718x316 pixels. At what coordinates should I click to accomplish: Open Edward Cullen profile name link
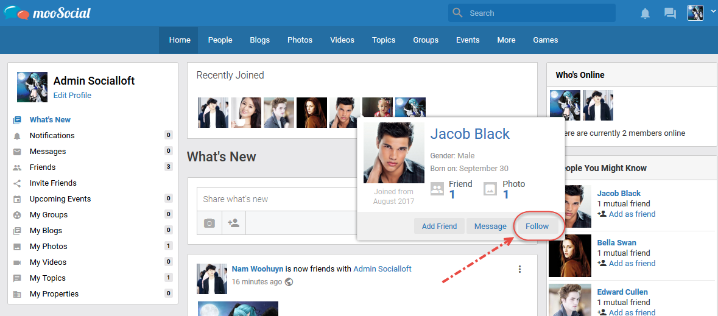[x=622, y=292]
